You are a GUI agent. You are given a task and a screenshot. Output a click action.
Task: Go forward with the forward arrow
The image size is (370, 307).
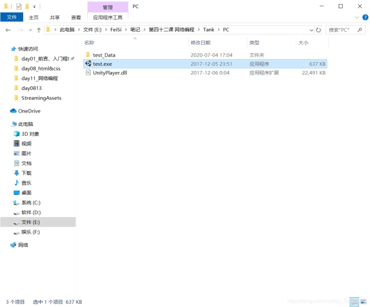(21, 30)
